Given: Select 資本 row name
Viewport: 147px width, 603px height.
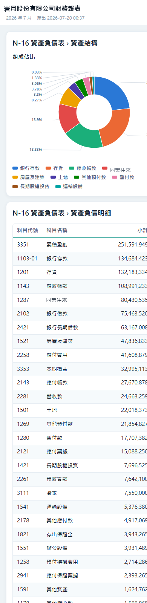Looking at the screenshot, I should [52, 493].
